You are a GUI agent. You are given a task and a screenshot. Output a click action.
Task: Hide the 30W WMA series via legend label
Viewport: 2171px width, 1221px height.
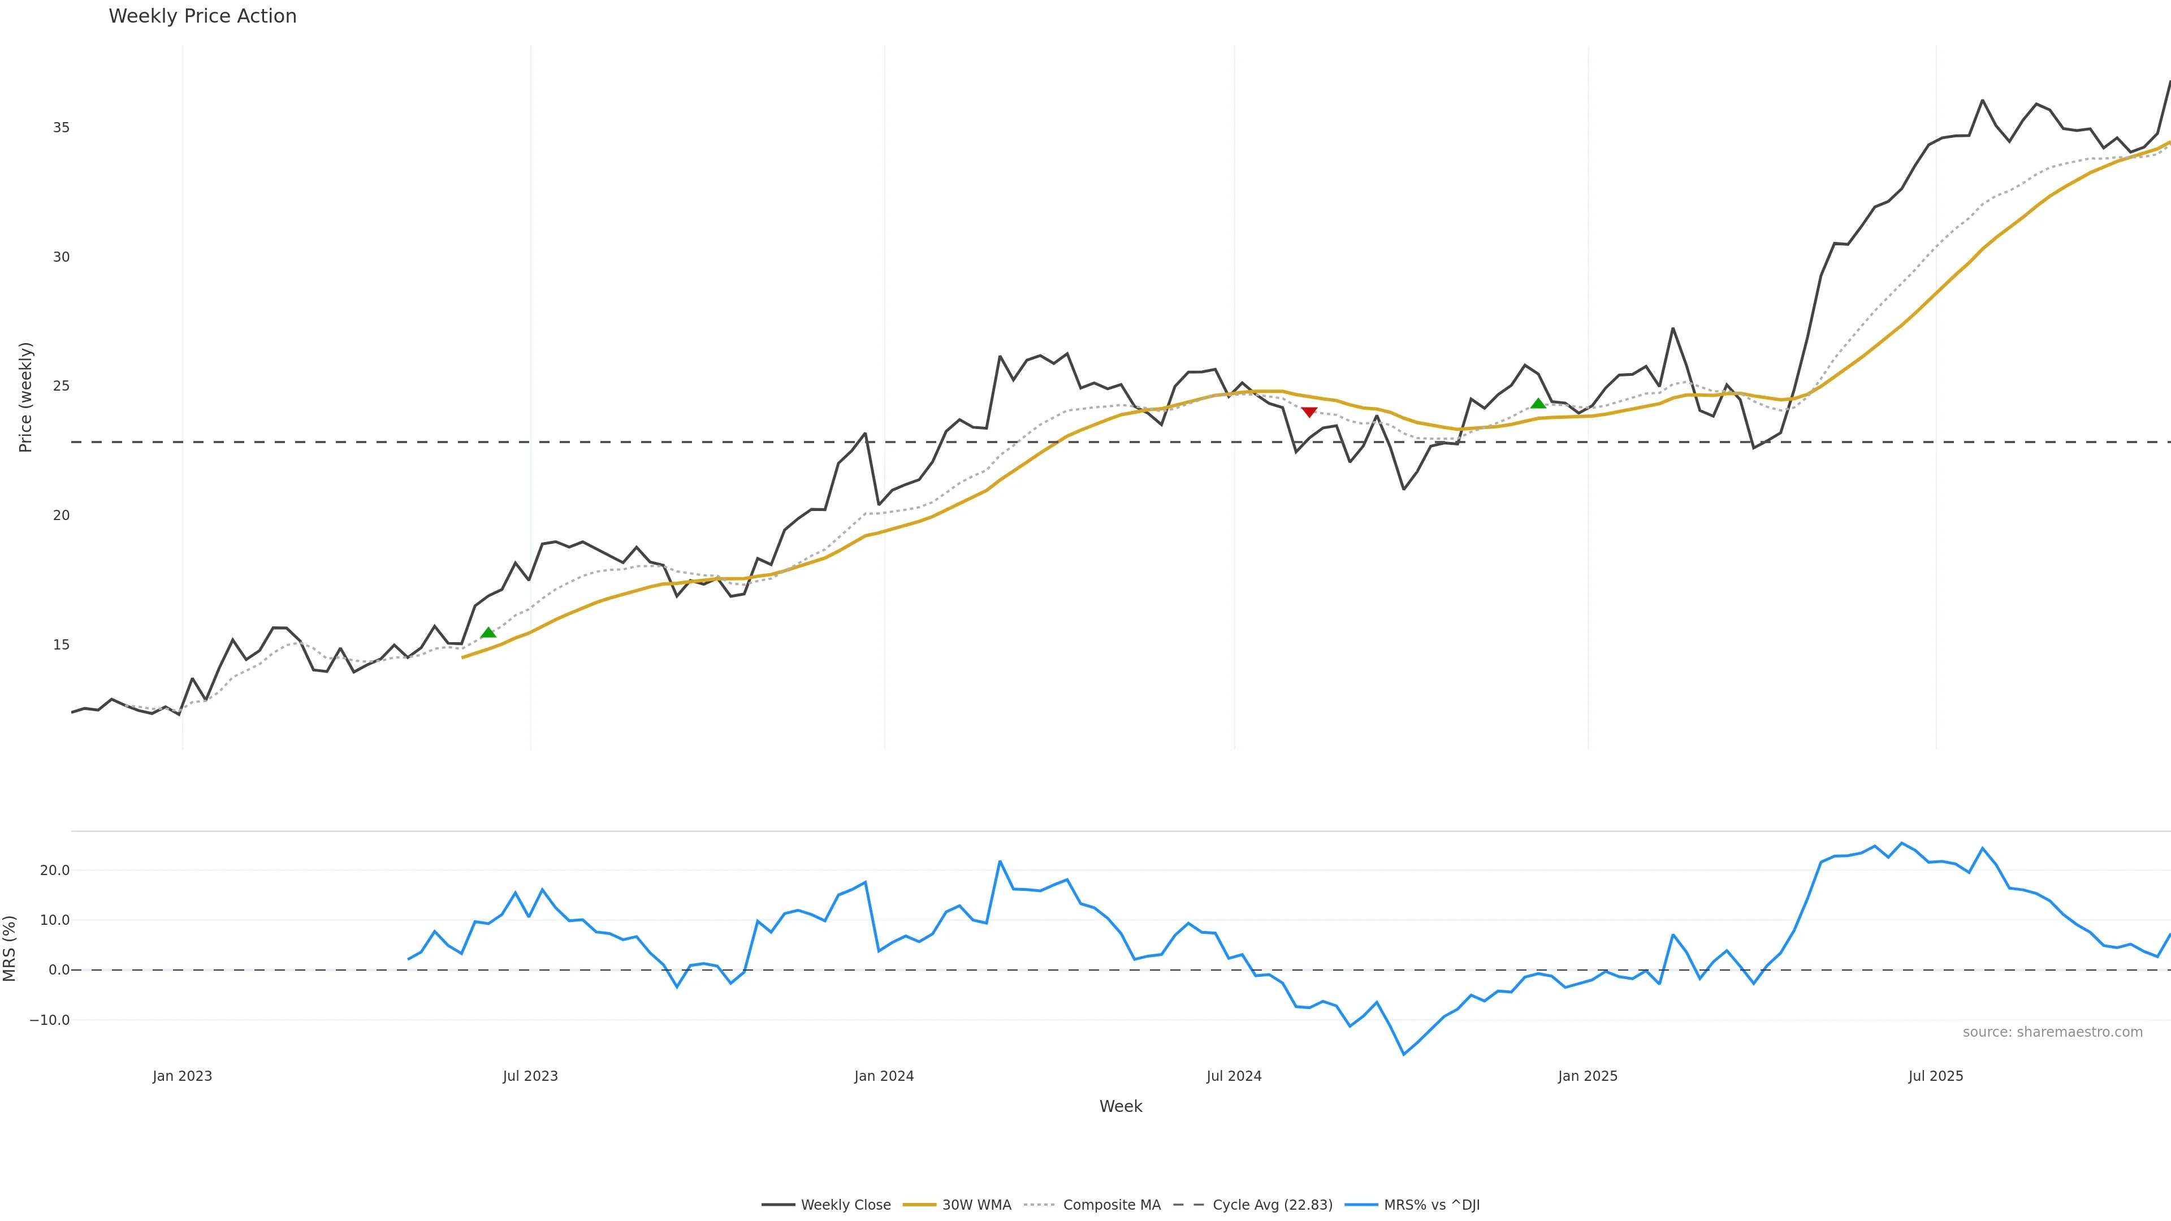click(976, 1205)
